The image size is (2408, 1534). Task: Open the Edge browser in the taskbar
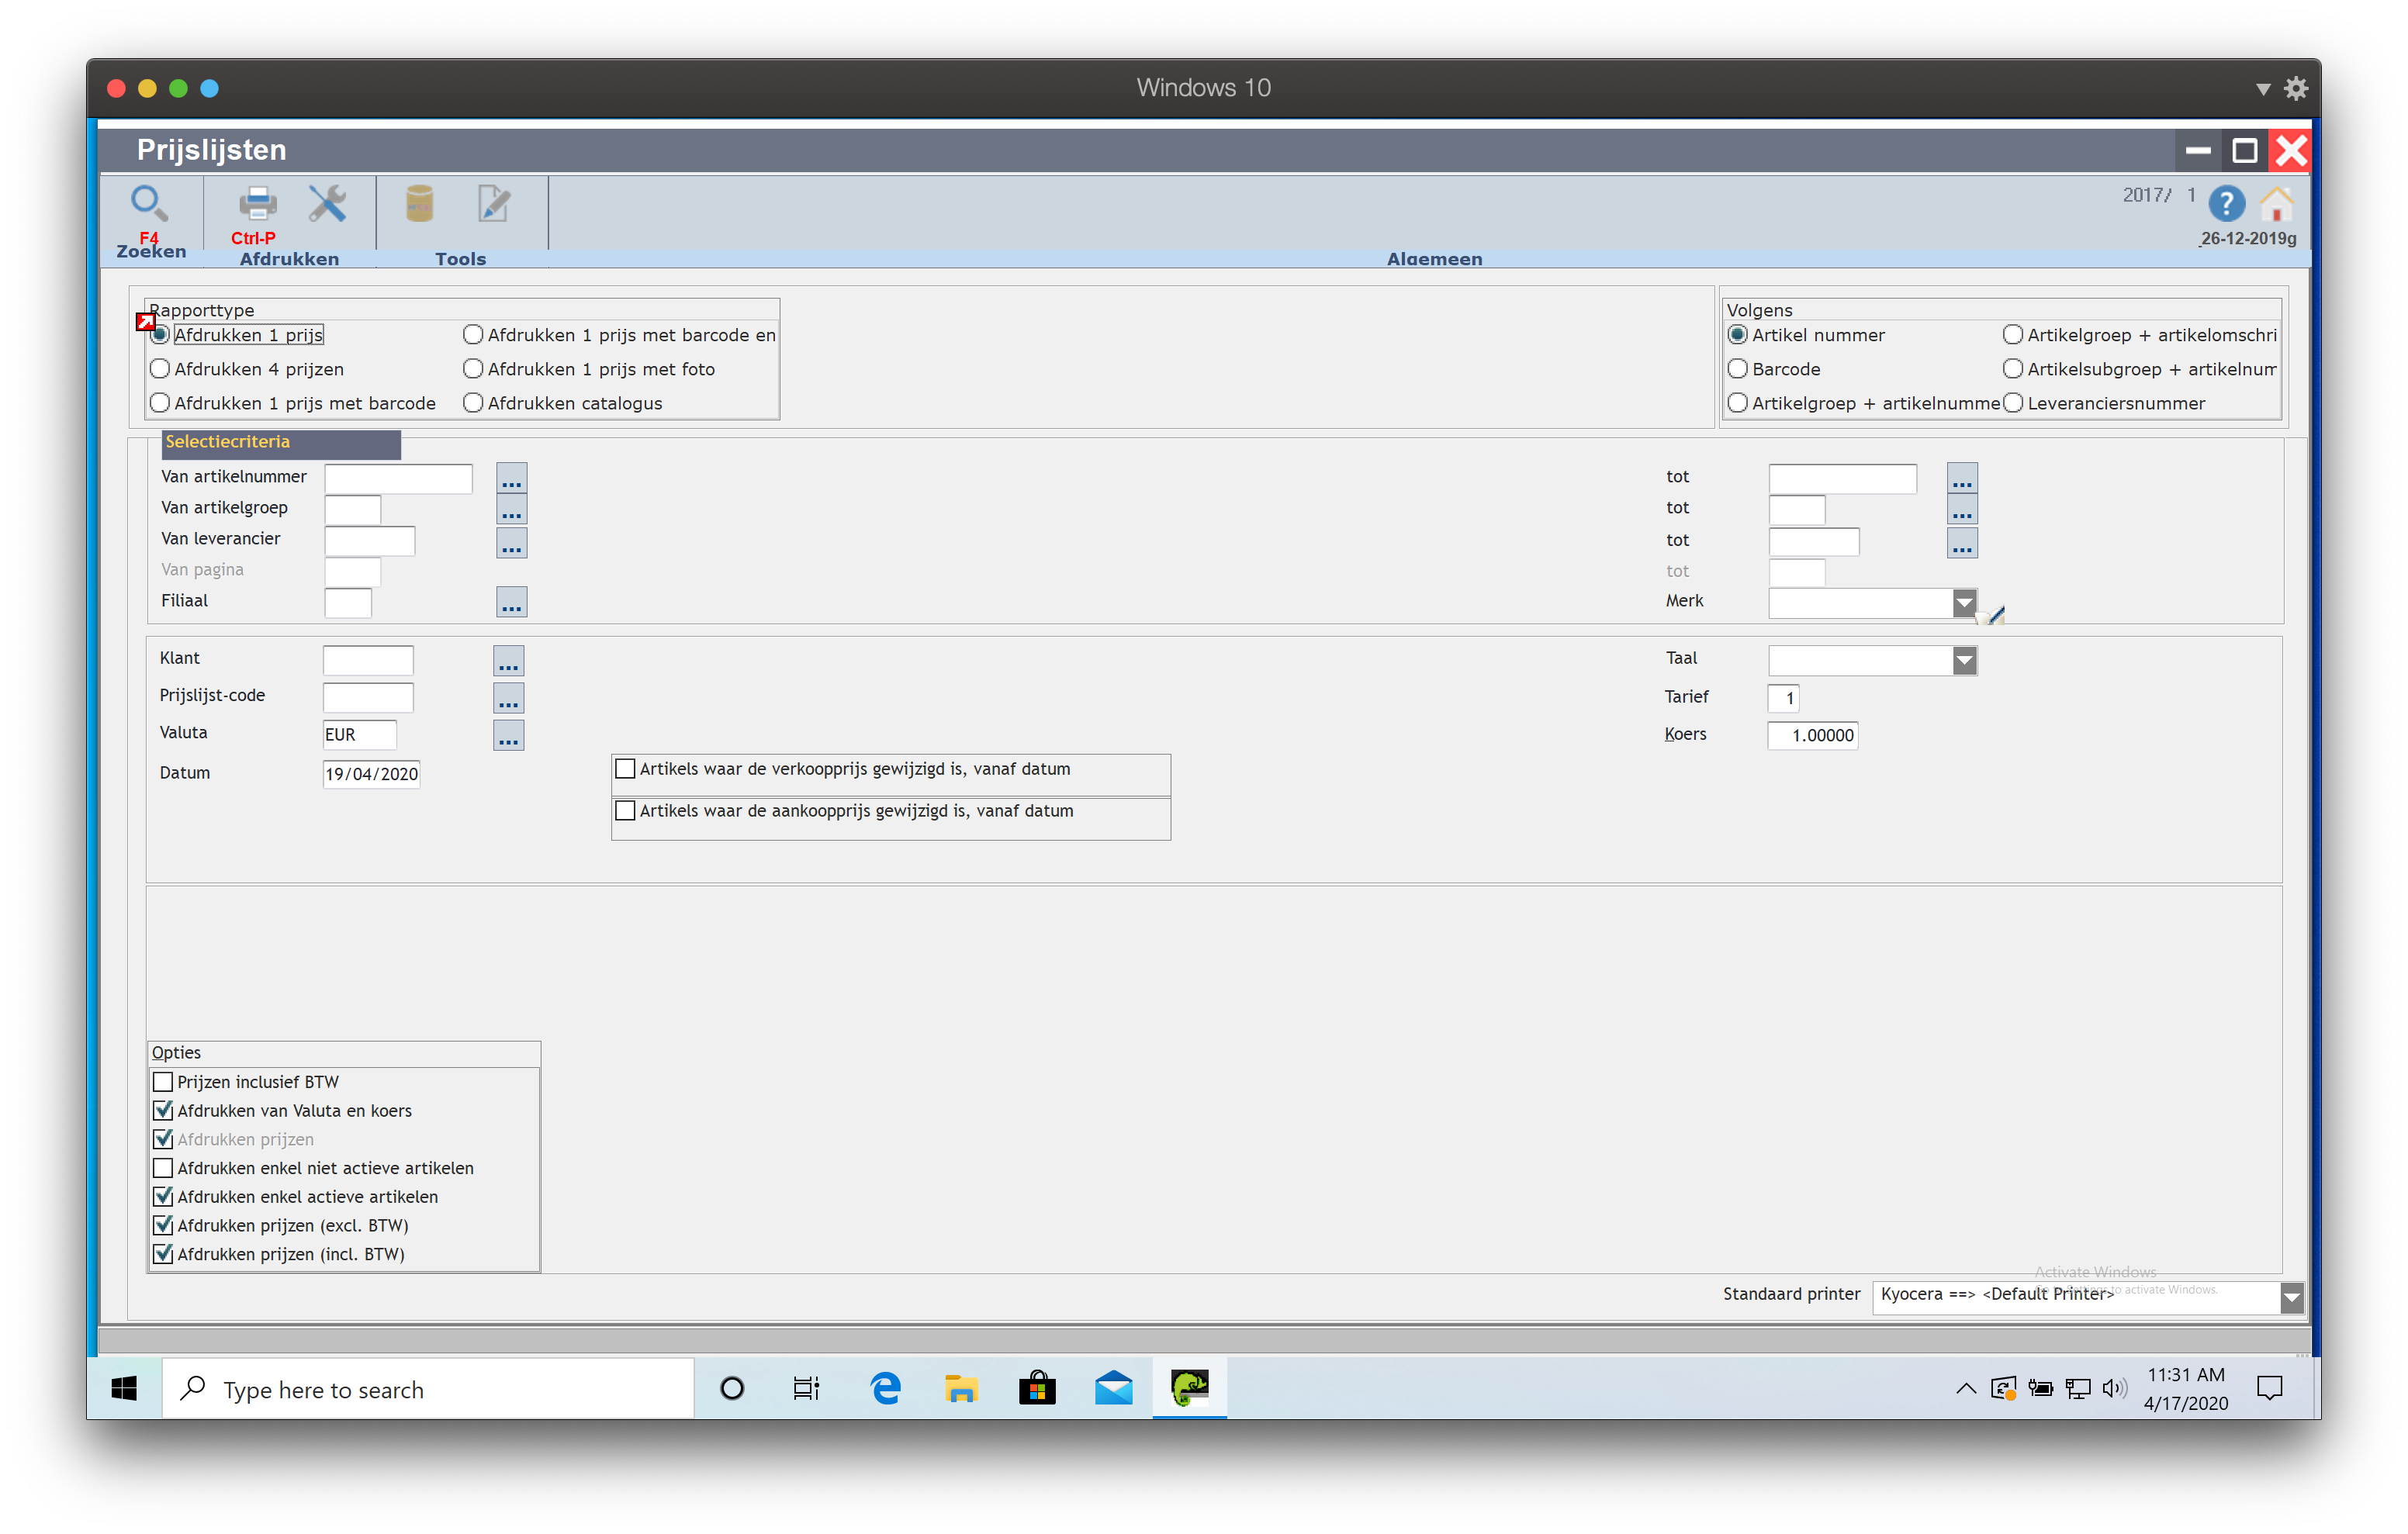coord(885,1388)
